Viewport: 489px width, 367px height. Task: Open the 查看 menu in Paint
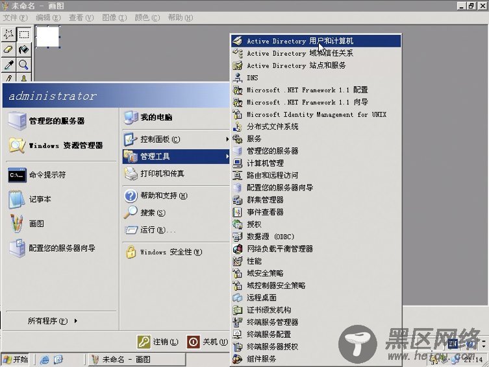coord(81,18)
